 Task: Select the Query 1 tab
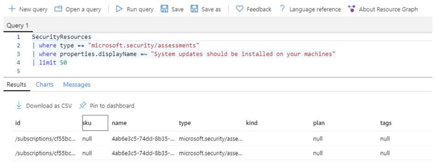[x=17, y=26]
